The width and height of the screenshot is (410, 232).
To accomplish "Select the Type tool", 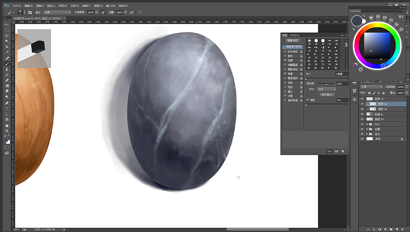I will point(7,108).
